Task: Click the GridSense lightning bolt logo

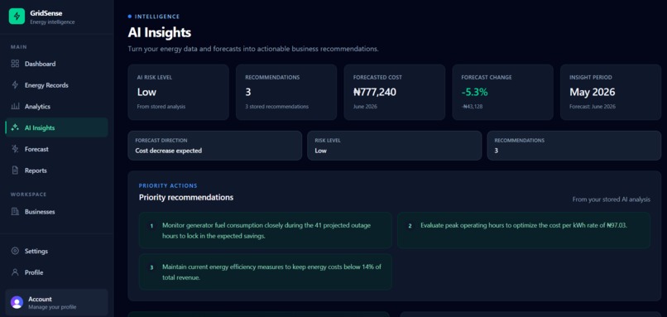Action: [17, 17]
